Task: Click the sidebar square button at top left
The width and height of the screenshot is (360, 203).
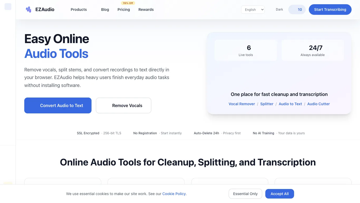Action: click(8, 7)
